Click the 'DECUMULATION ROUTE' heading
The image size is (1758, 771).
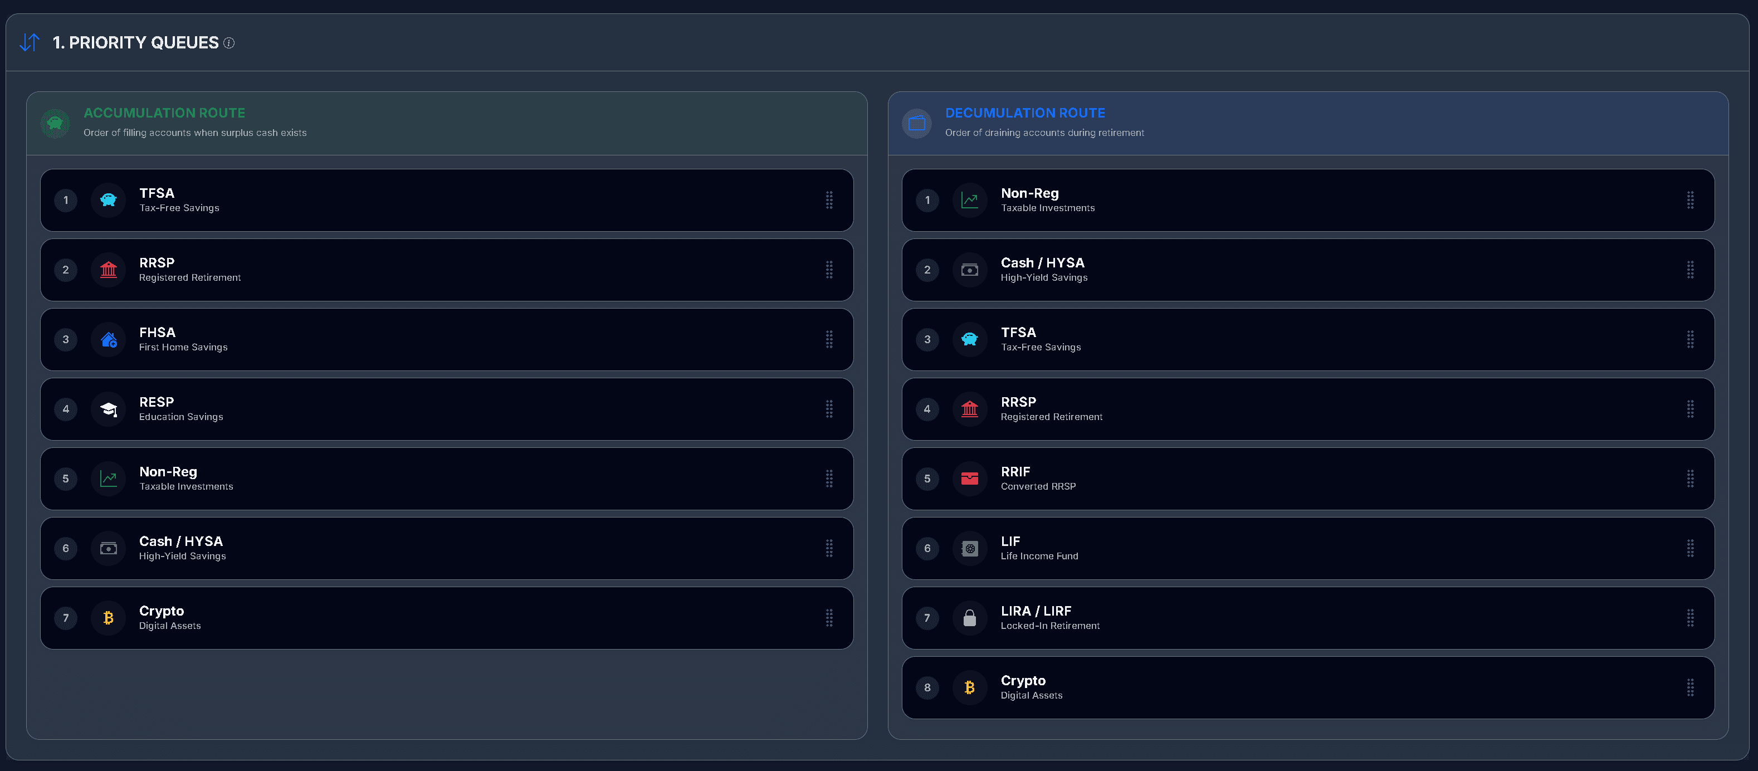(1025, 113)
